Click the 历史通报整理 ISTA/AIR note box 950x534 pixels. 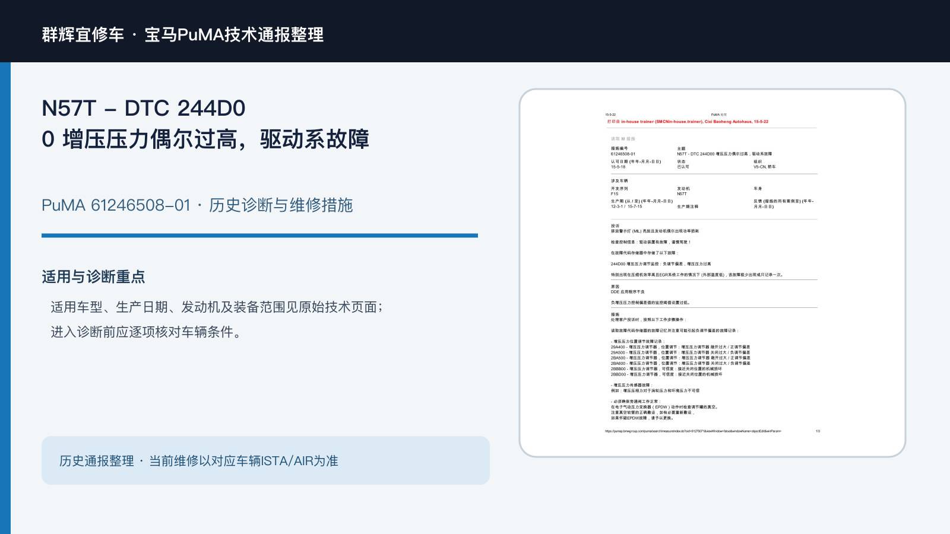pyautogui.click(x=265, y=460)
